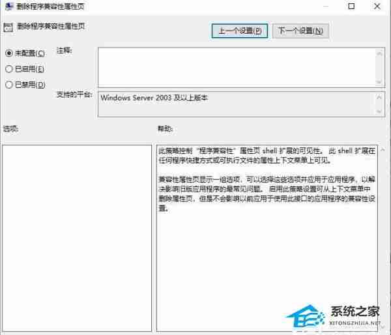Click the 帮助: label
This screenshot has width=391, height=335.
(x=165, y=128)
